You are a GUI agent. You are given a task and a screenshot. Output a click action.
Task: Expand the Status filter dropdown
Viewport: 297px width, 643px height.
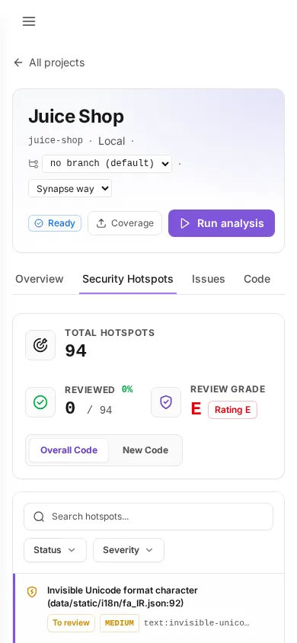click(56, 550)
